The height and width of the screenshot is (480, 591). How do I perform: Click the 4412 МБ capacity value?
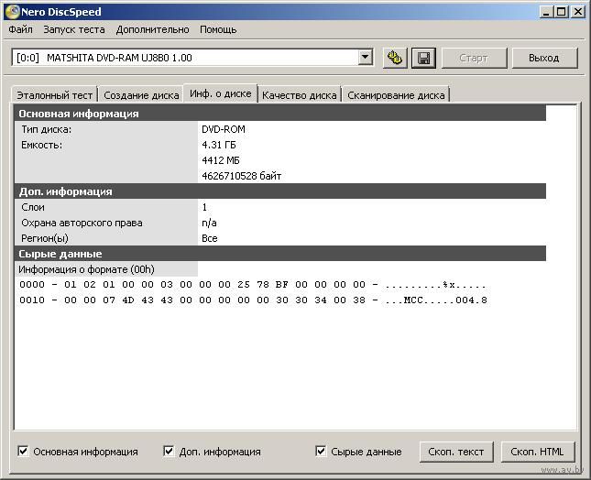221,160
